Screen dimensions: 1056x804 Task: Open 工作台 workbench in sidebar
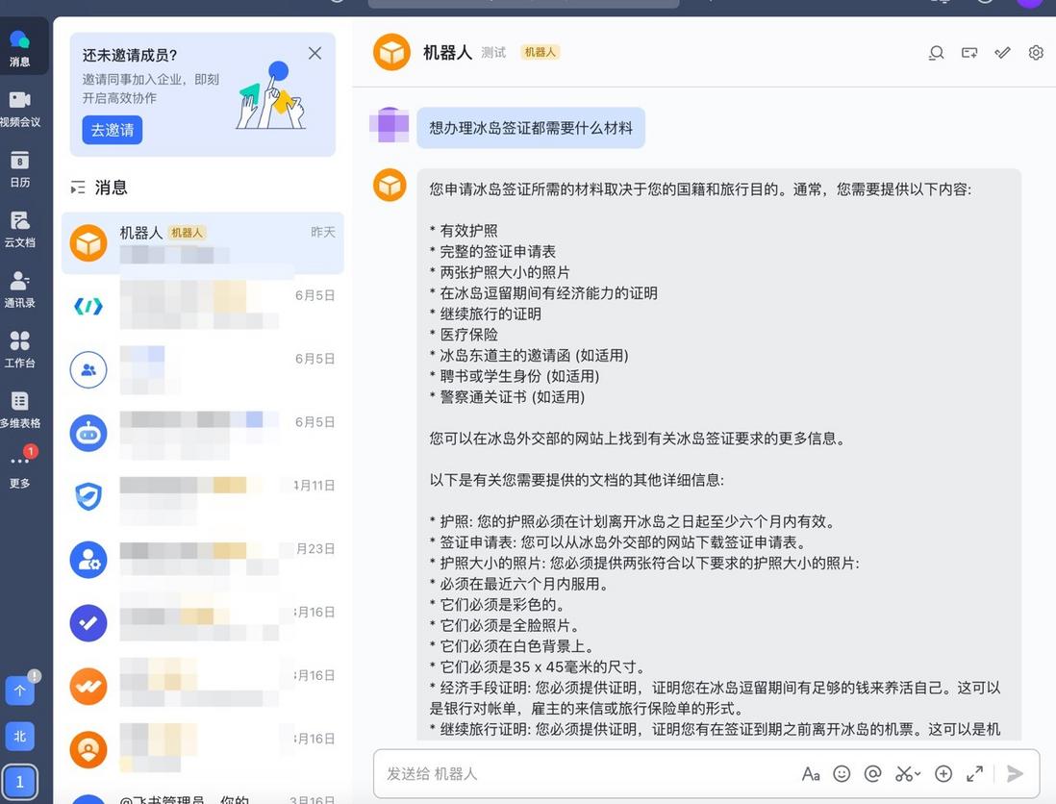(19, 349)
